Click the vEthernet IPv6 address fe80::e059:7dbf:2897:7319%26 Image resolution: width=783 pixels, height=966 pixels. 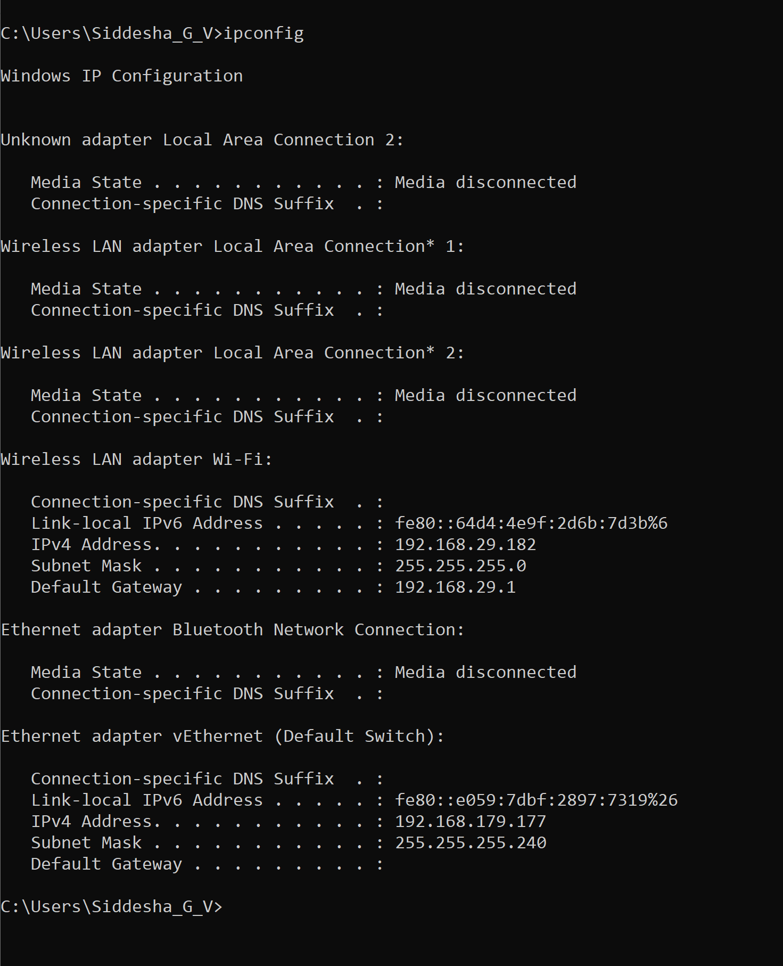(536, 800)
